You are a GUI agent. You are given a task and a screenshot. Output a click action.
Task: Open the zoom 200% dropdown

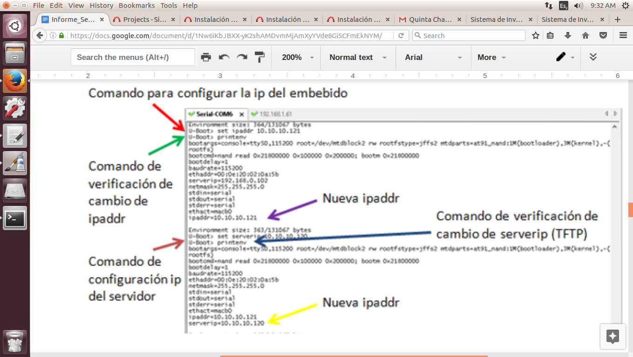click(x=298, y=57)
